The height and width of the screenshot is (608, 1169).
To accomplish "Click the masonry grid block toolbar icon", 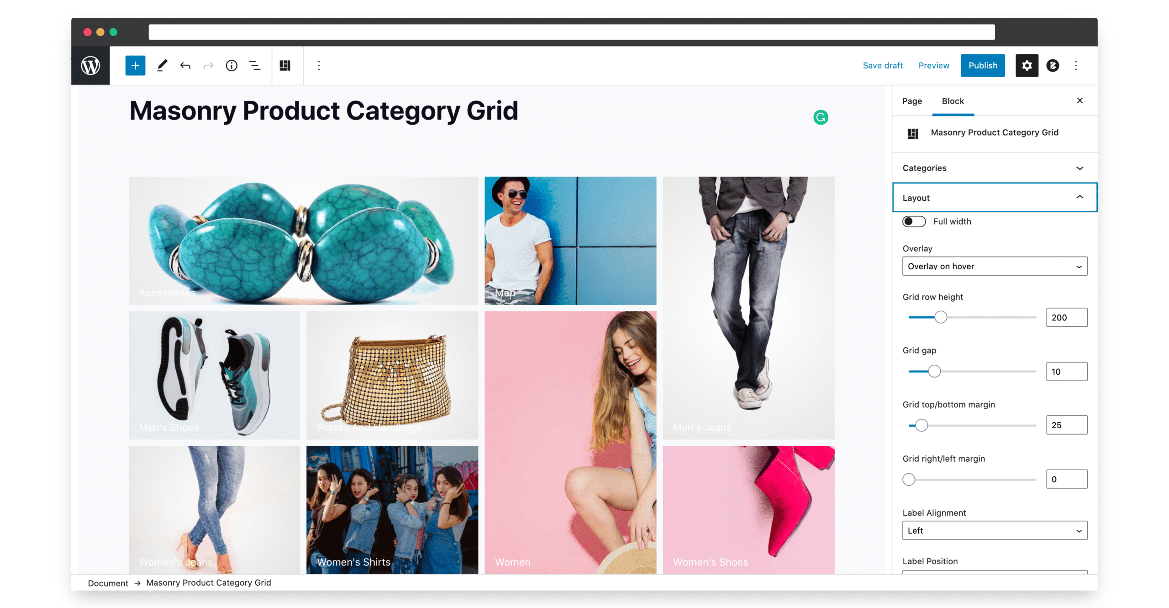I will [x=285, y=65].
